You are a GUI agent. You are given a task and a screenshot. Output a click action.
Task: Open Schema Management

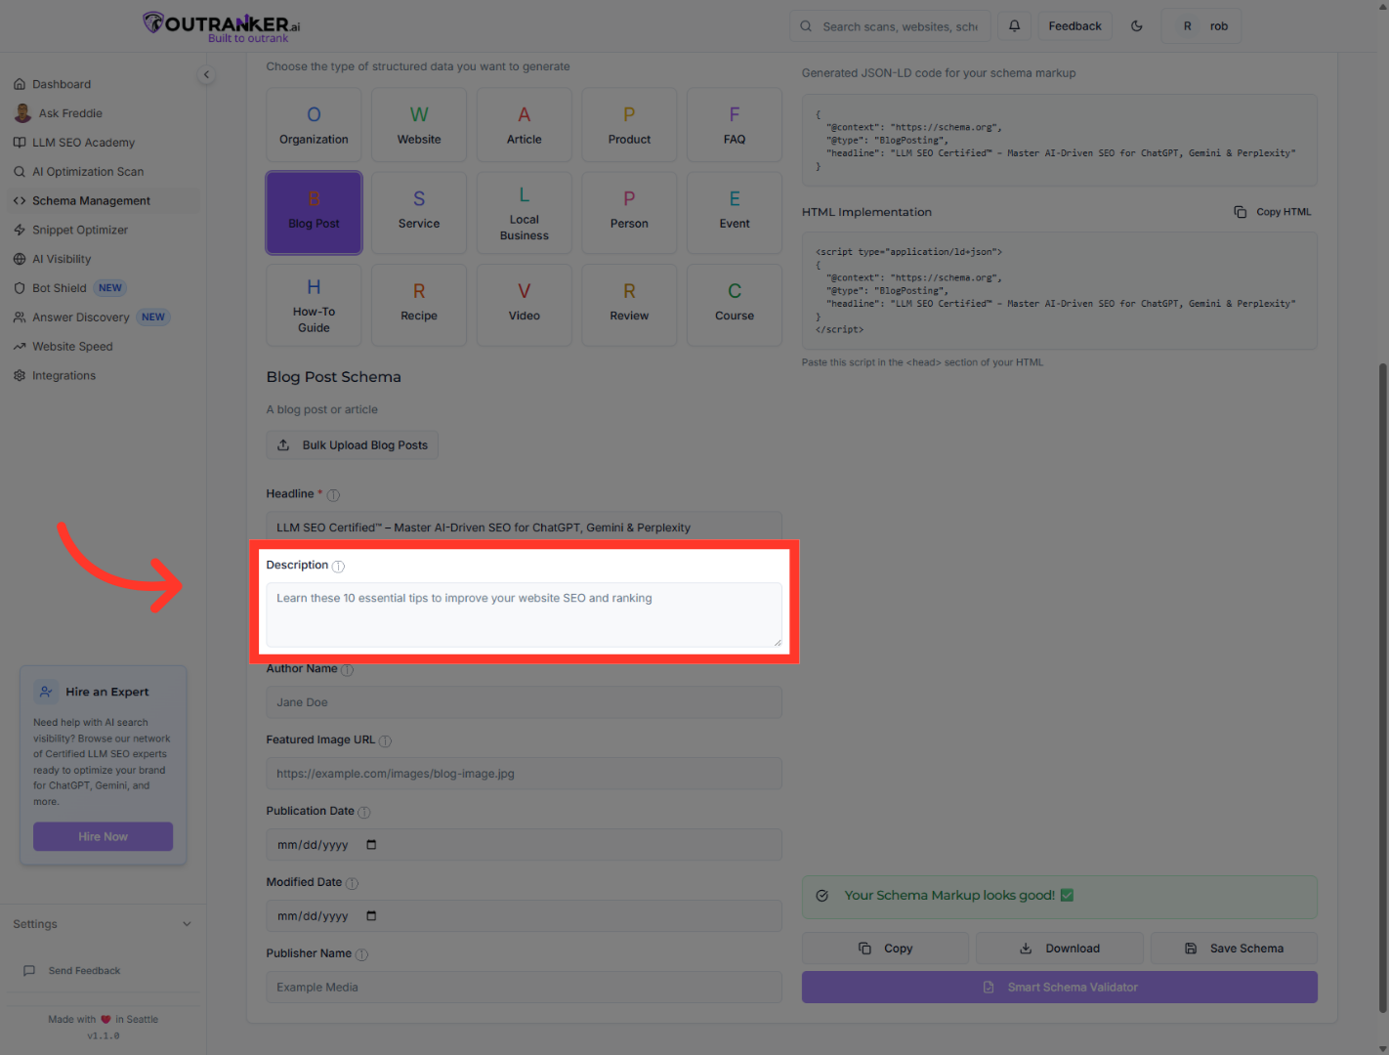[x=103, y=201]
